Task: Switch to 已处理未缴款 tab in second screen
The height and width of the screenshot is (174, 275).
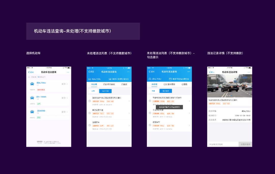Action: coord(109,84)
